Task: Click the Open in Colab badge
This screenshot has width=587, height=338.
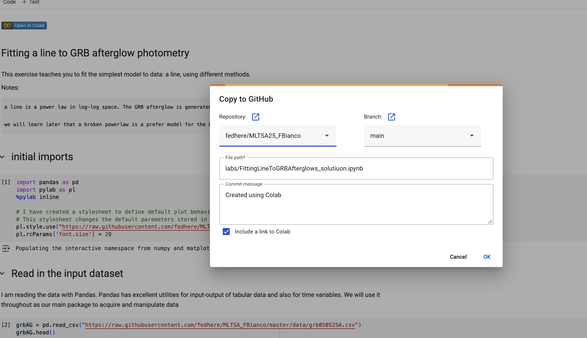Action: [24, 25]
